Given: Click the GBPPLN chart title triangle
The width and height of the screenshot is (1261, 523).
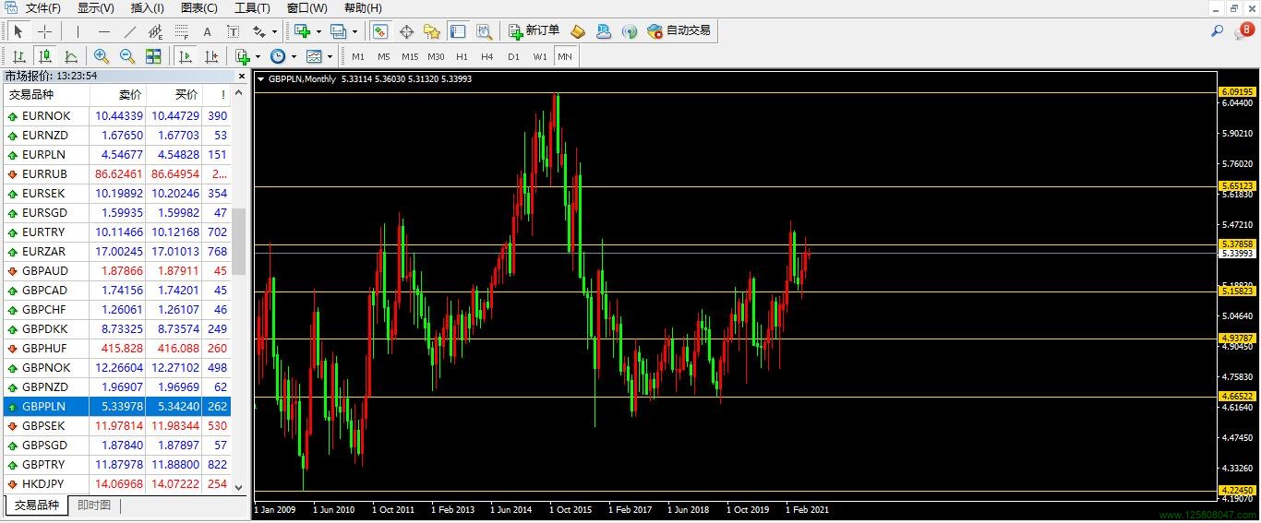Looking at the screenshot, I should click(261, 79).
